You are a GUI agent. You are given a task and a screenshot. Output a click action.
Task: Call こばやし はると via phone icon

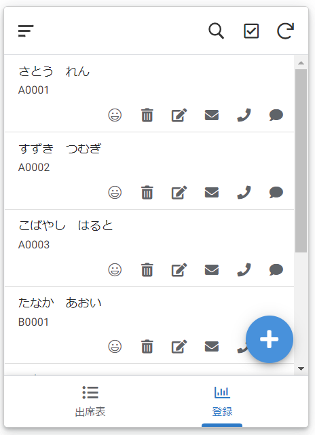(244, 269)
